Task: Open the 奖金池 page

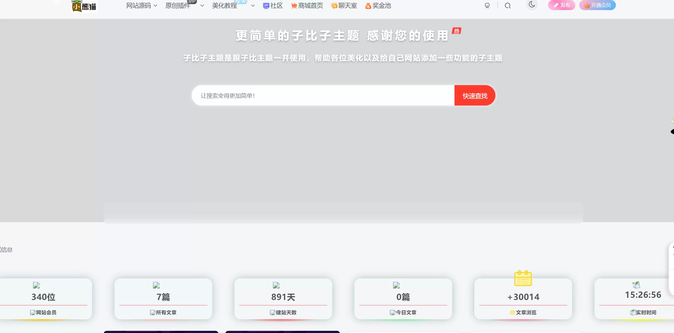Action: coord(382,6)
